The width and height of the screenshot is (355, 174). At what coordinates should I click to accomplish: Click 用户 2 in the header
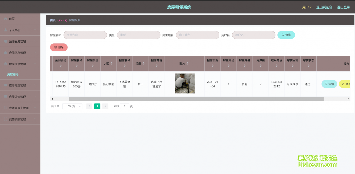[x=307, y=7]
